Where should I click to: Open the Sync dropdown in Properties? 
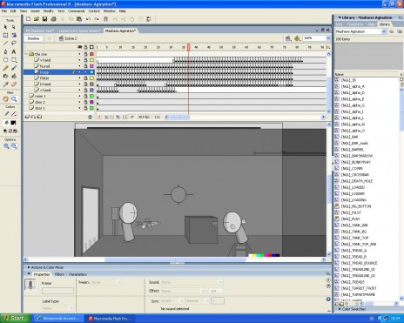pyautogui.click(x=172, y=301)
